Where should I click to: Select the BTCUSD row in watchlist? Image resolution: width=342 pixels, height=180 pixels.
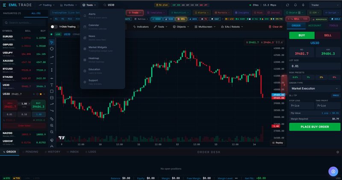pos(24,70)
